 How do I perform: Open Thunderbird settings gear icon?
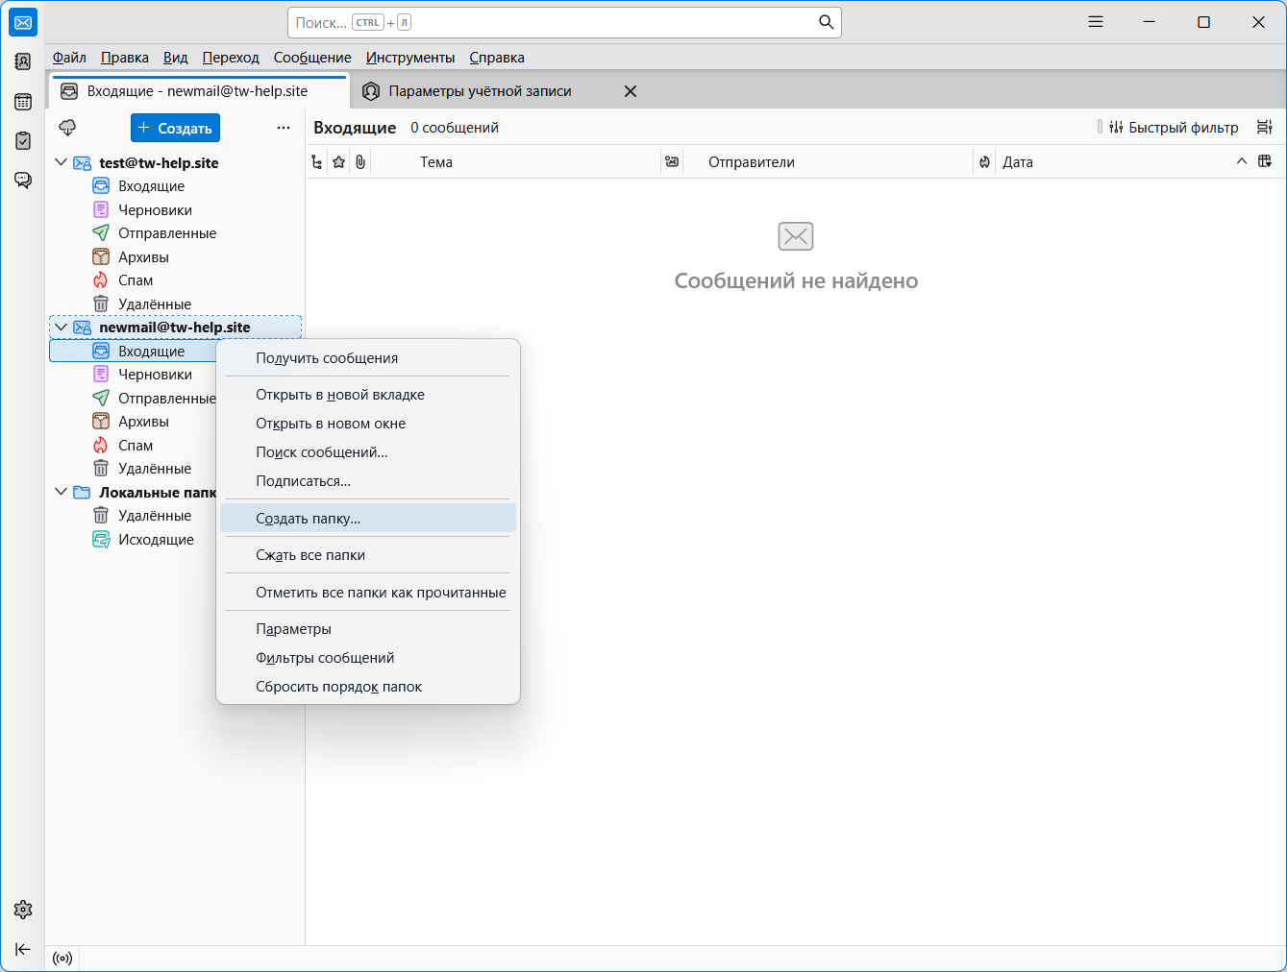tap(23, 910)
